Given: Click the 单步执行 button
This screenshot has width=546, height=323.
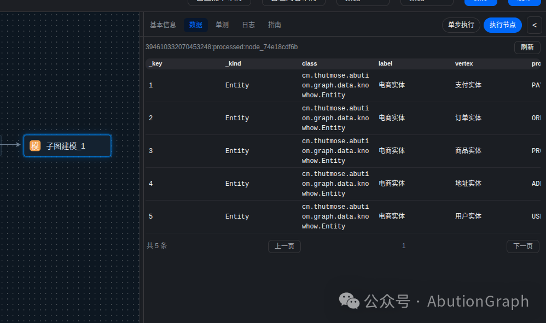Looking at the screenshot, I should pos(461,25).
